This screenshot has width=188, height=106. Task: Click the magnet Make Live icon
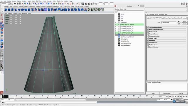70,4
